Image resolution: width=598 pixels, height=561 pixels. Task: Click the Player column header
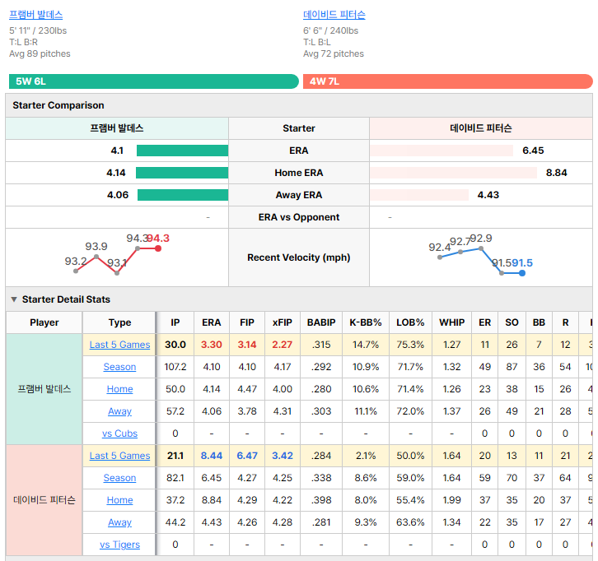(44, 322)
